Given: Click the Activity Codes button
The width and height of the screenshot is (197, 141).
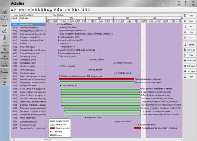Looking at the screenshot, I should 190,60.
